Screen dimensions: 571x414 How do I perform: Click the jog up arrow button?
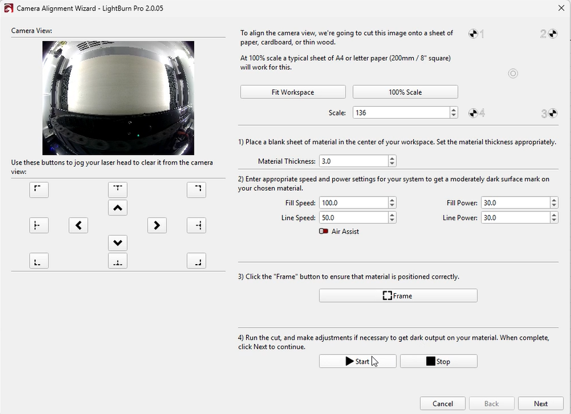point(117,208)
